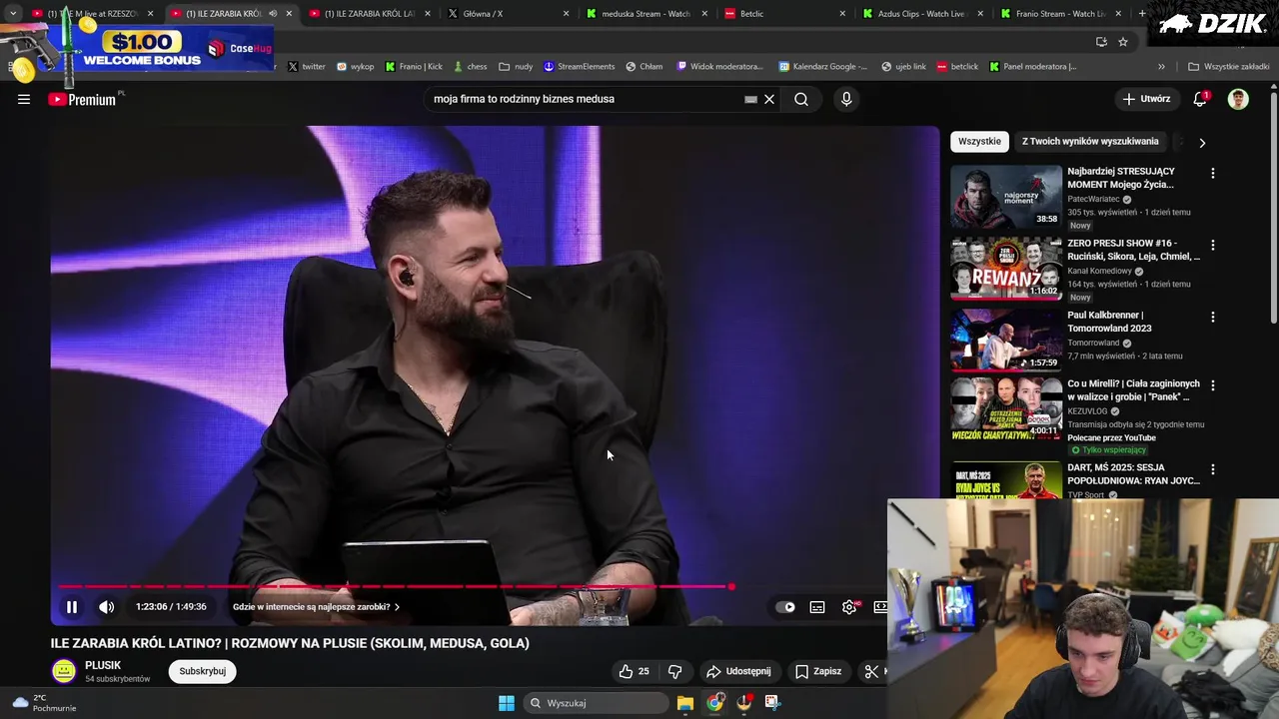1279x719 pixels.
Task: Open the 'Najbardziej STRESUJĄCY MOMENT' video thumbnail
Action: click(x=1006, y=197)
